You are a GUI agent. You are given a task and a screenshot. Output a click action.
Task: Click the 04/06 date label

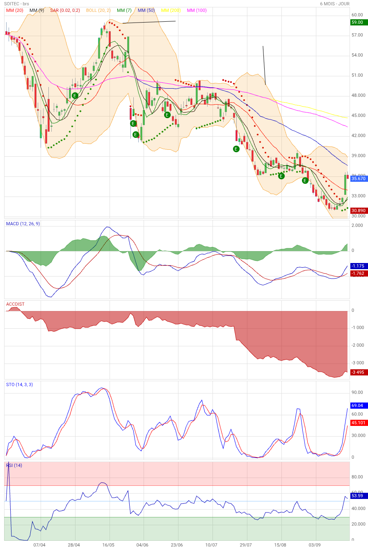click(142, 545)
